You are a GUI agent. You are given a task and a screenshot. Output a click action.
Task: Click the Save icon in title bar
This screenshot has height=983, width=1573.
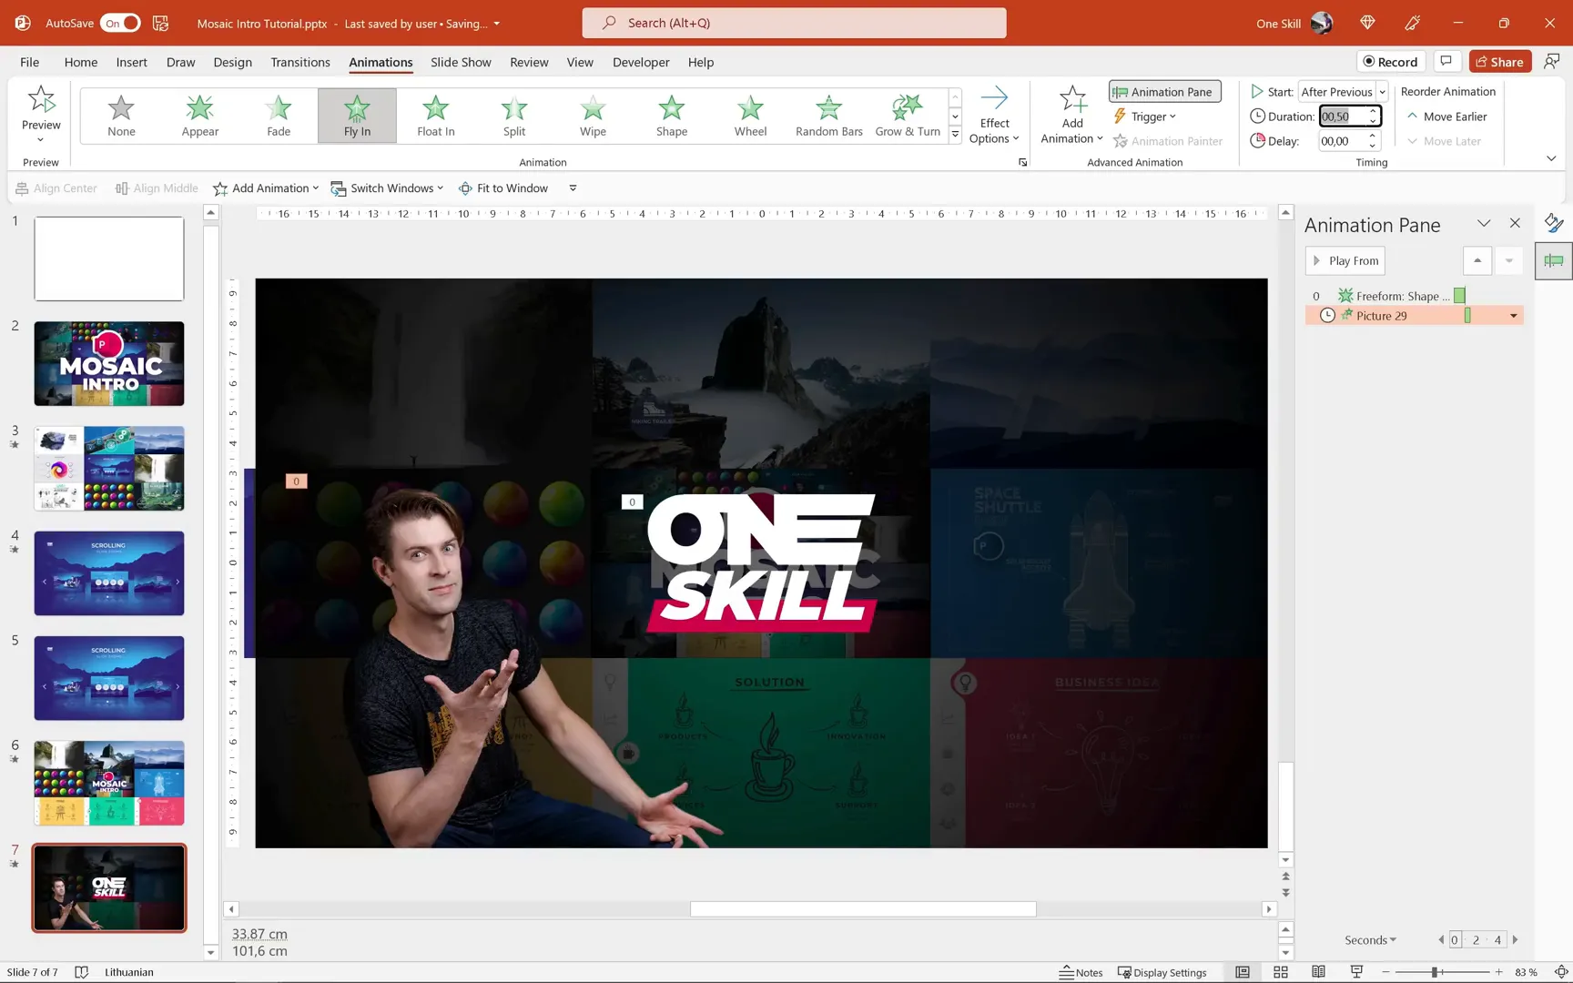pyautogui.click(x=160, y=23)
